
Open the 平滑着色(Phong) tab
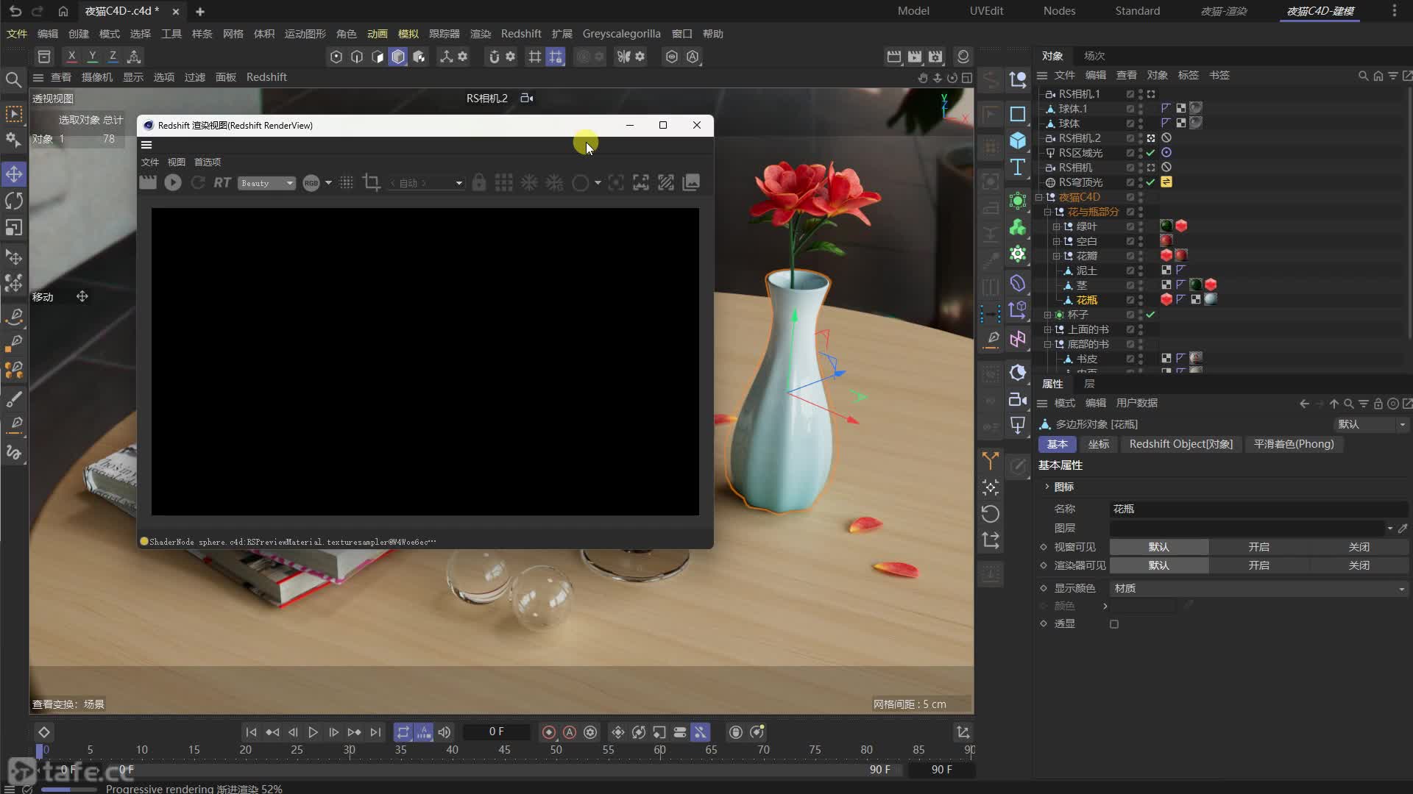(x=1294, y=444)
